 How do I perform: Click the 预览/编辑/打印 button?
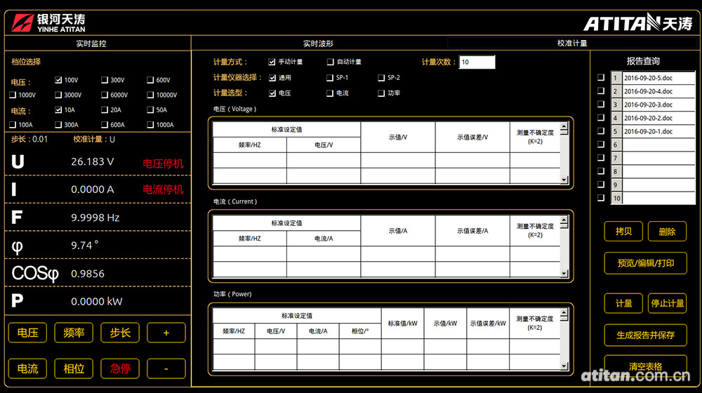pyautogui.click(x=645, y=263)
